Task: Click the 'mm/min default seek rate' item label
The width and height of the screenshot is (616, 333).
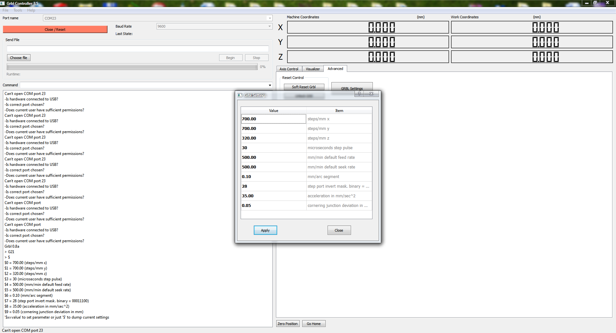Action: 331,167
